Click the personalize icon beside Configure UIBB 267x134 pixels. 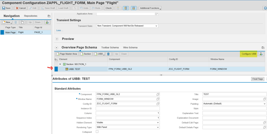click(x=262, y=54)
